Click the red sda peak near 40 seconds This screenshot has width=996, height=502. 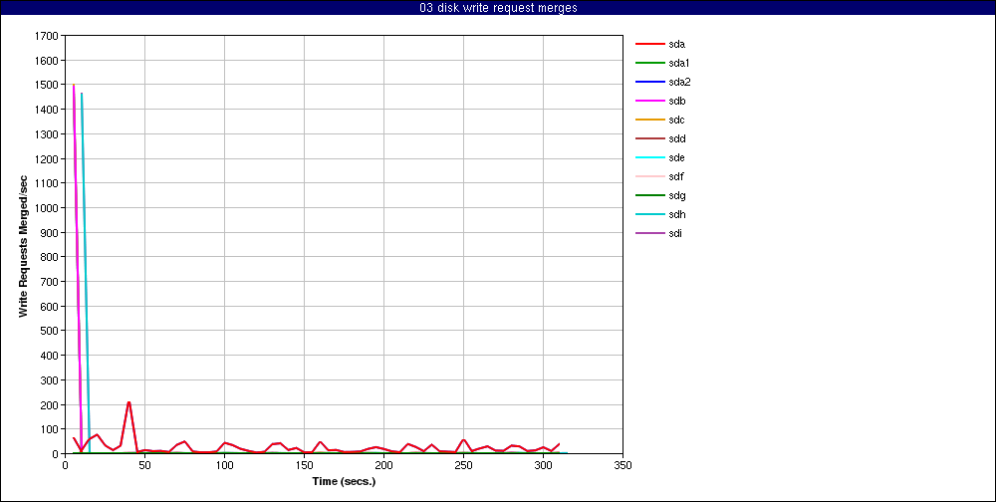[128, 402]
